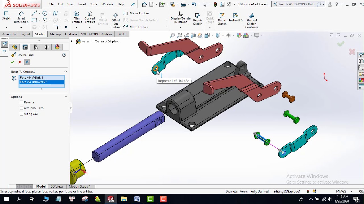Screen dimensions: 364x204
Task: Open Word from the taskbar
Action: point(137,199)
